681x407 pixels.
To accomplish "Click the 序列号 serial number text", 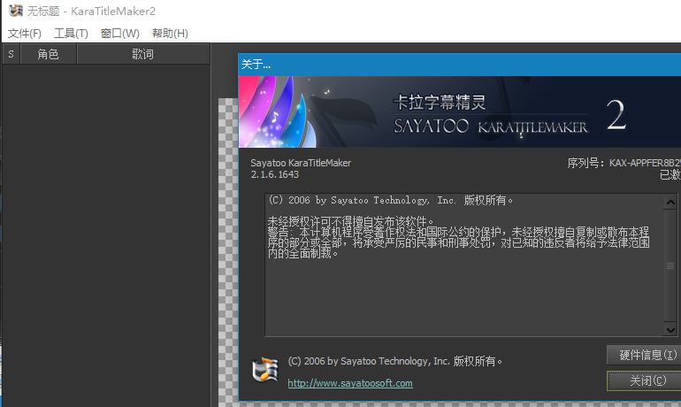I will (x=624, y=163).
